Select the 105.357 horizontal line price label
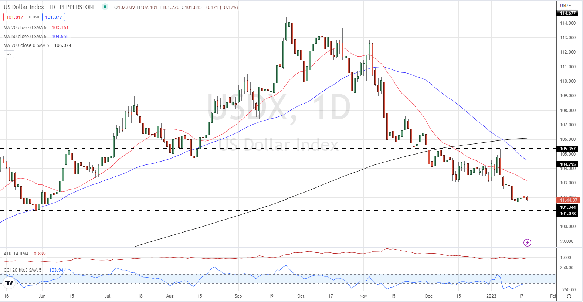 click(x=568, y=149)
